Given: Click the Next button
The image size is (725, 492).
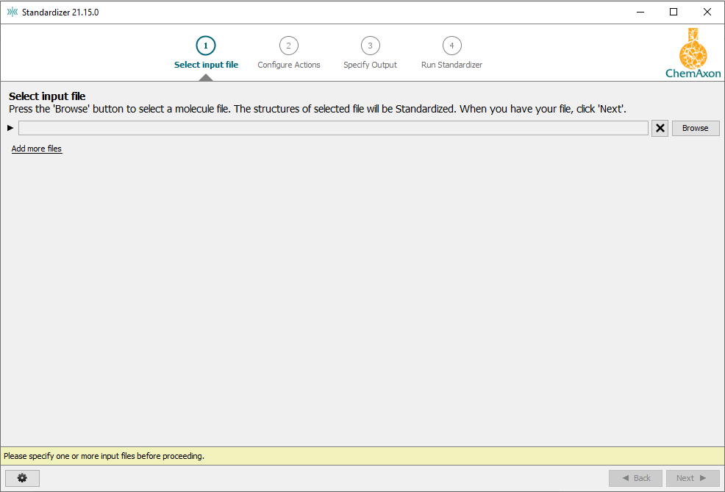Looking at the screenshot, I should point(691,478).
